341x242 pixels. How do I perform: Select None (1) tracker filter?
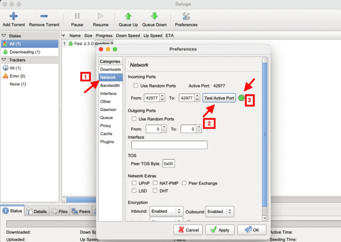pyautogui.click(x=30, y=84)
